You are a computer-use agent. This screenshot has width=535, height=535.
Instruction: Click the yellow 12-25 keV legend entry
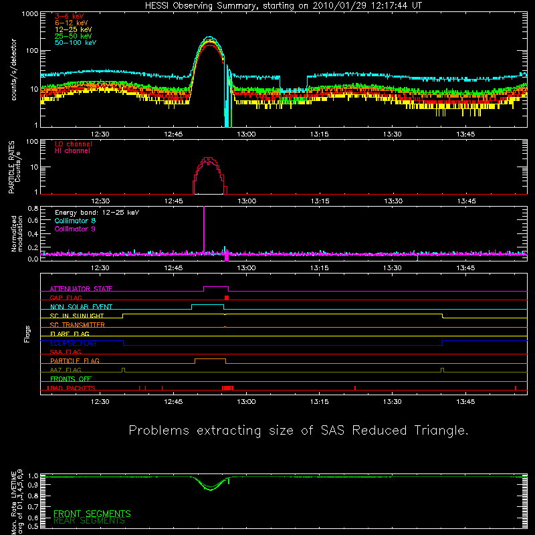pyautogui.click(x=73, y=29)
